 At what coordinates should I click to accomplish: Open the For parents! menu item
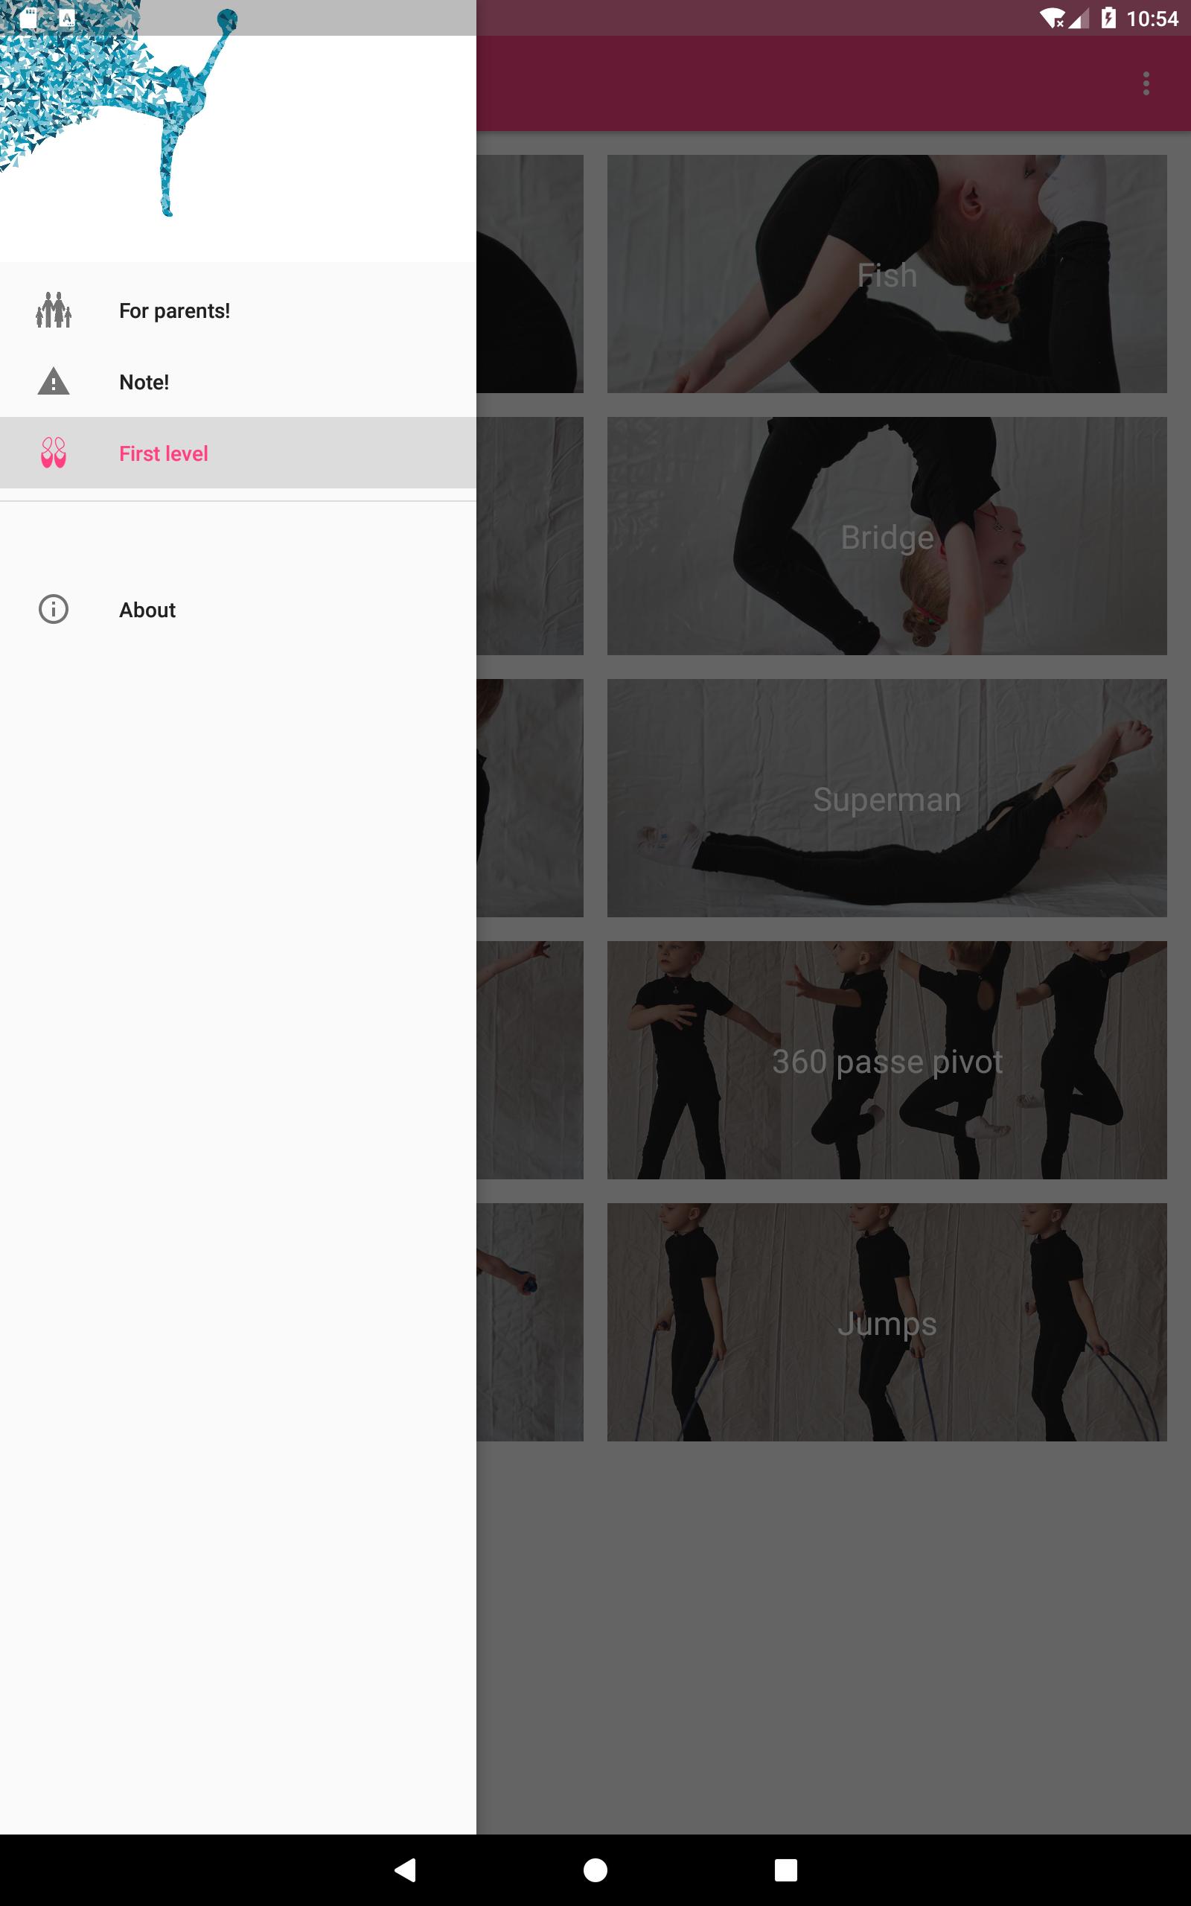pyautogui.click(x=238, y=310)
